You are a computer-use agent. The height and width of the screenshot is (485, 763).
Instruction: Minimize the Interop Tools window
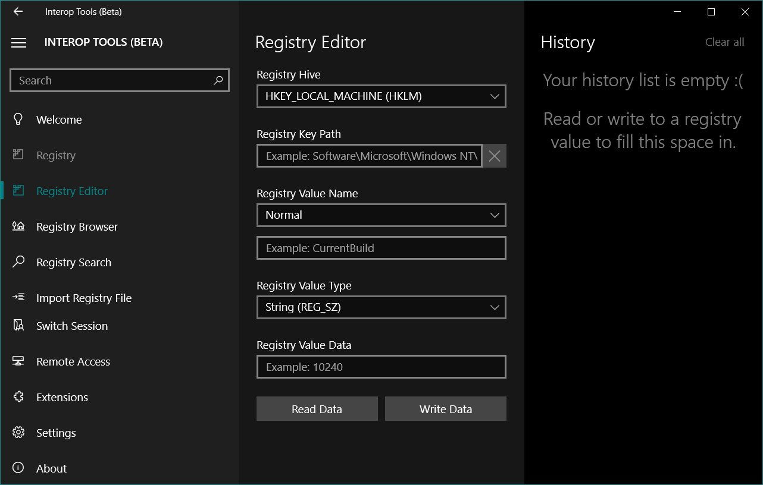[x=677, y=12]
